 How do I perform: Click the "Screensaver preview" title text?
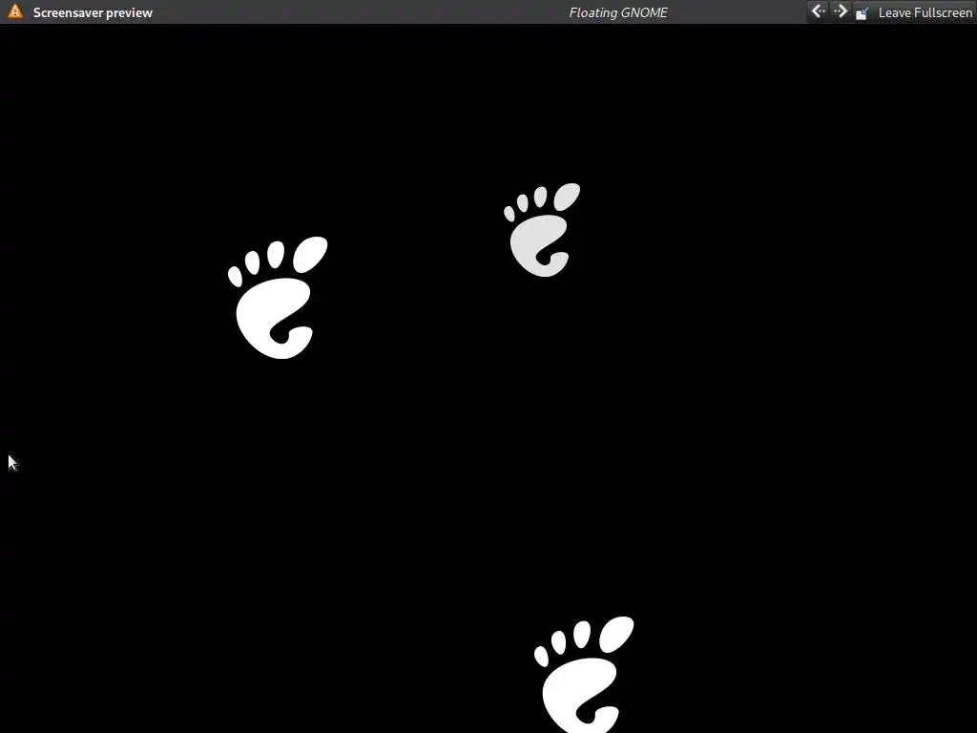pyautogui.click(x=93, y=12)
